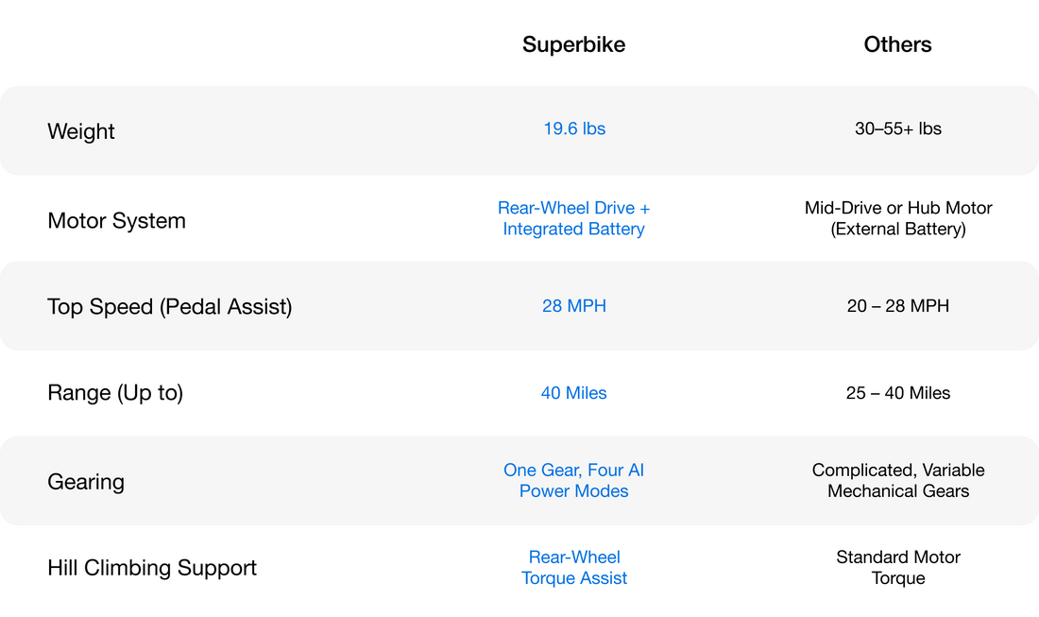Select the Weight row label
1039x617 pixels.
tap(81, 131)
